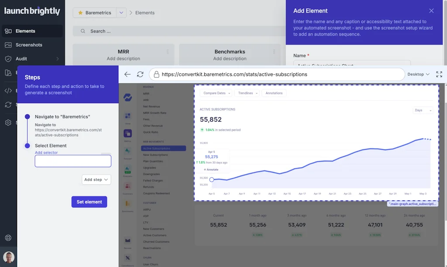Expand the Add step dropdown
The image size is (447, 267).
[x=96, y=179]
